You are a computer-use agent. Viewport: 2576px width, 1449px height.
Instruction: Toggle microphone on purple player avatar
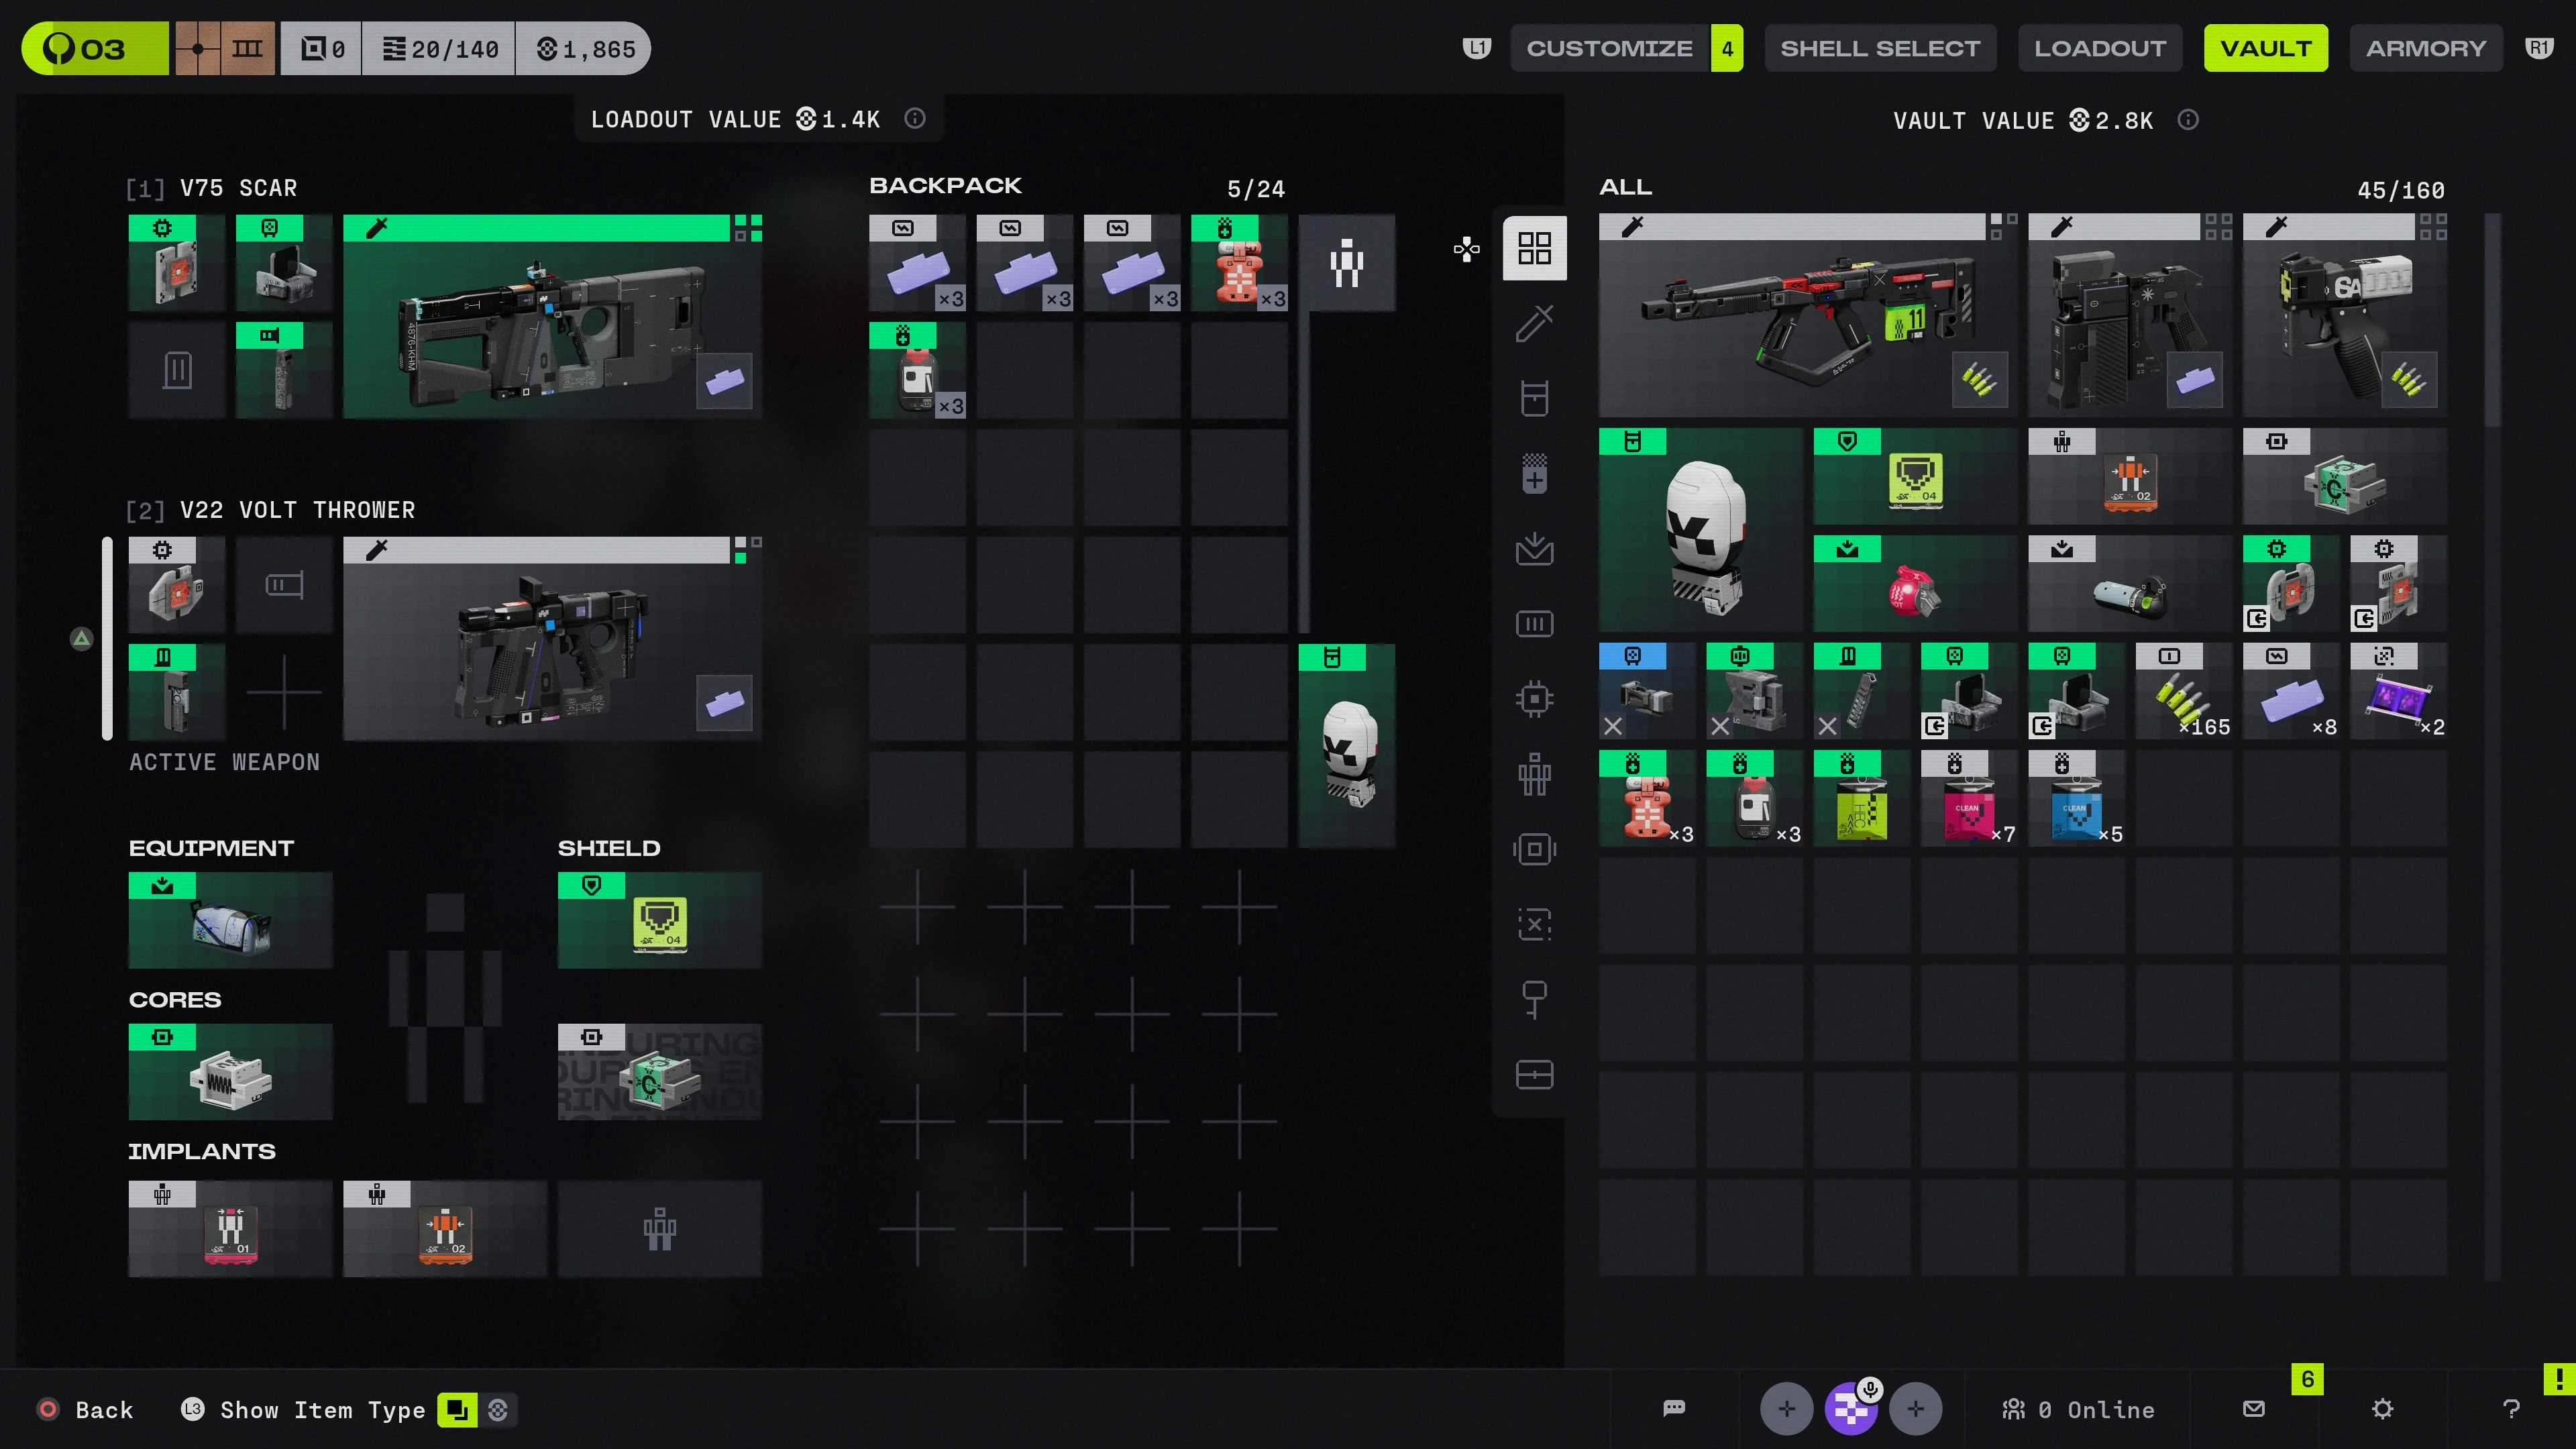(x=1869, y=1391)
